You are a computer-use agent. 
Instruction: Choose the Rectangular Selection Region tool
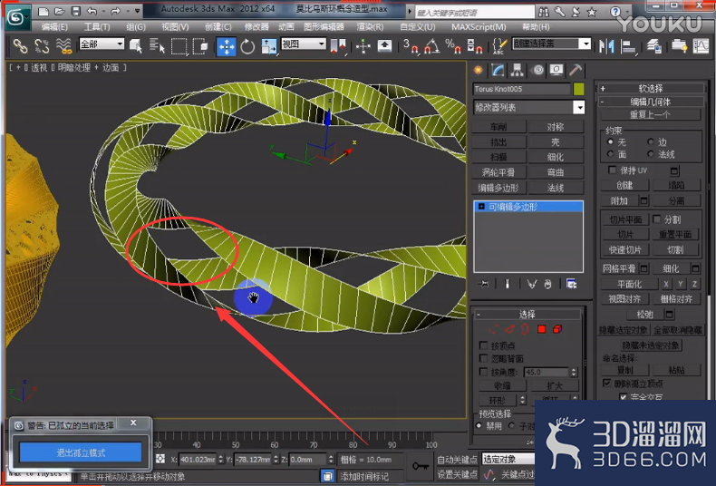[179, 46]
